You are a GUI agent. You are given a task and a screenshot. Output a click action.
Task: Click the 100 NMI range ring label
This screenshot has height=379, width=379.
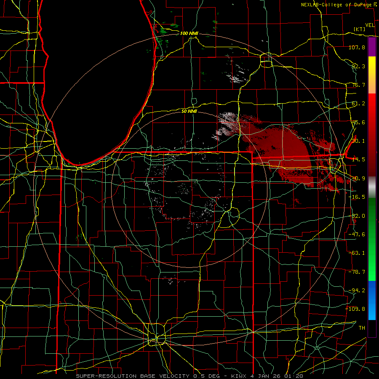tap(189, 33)
